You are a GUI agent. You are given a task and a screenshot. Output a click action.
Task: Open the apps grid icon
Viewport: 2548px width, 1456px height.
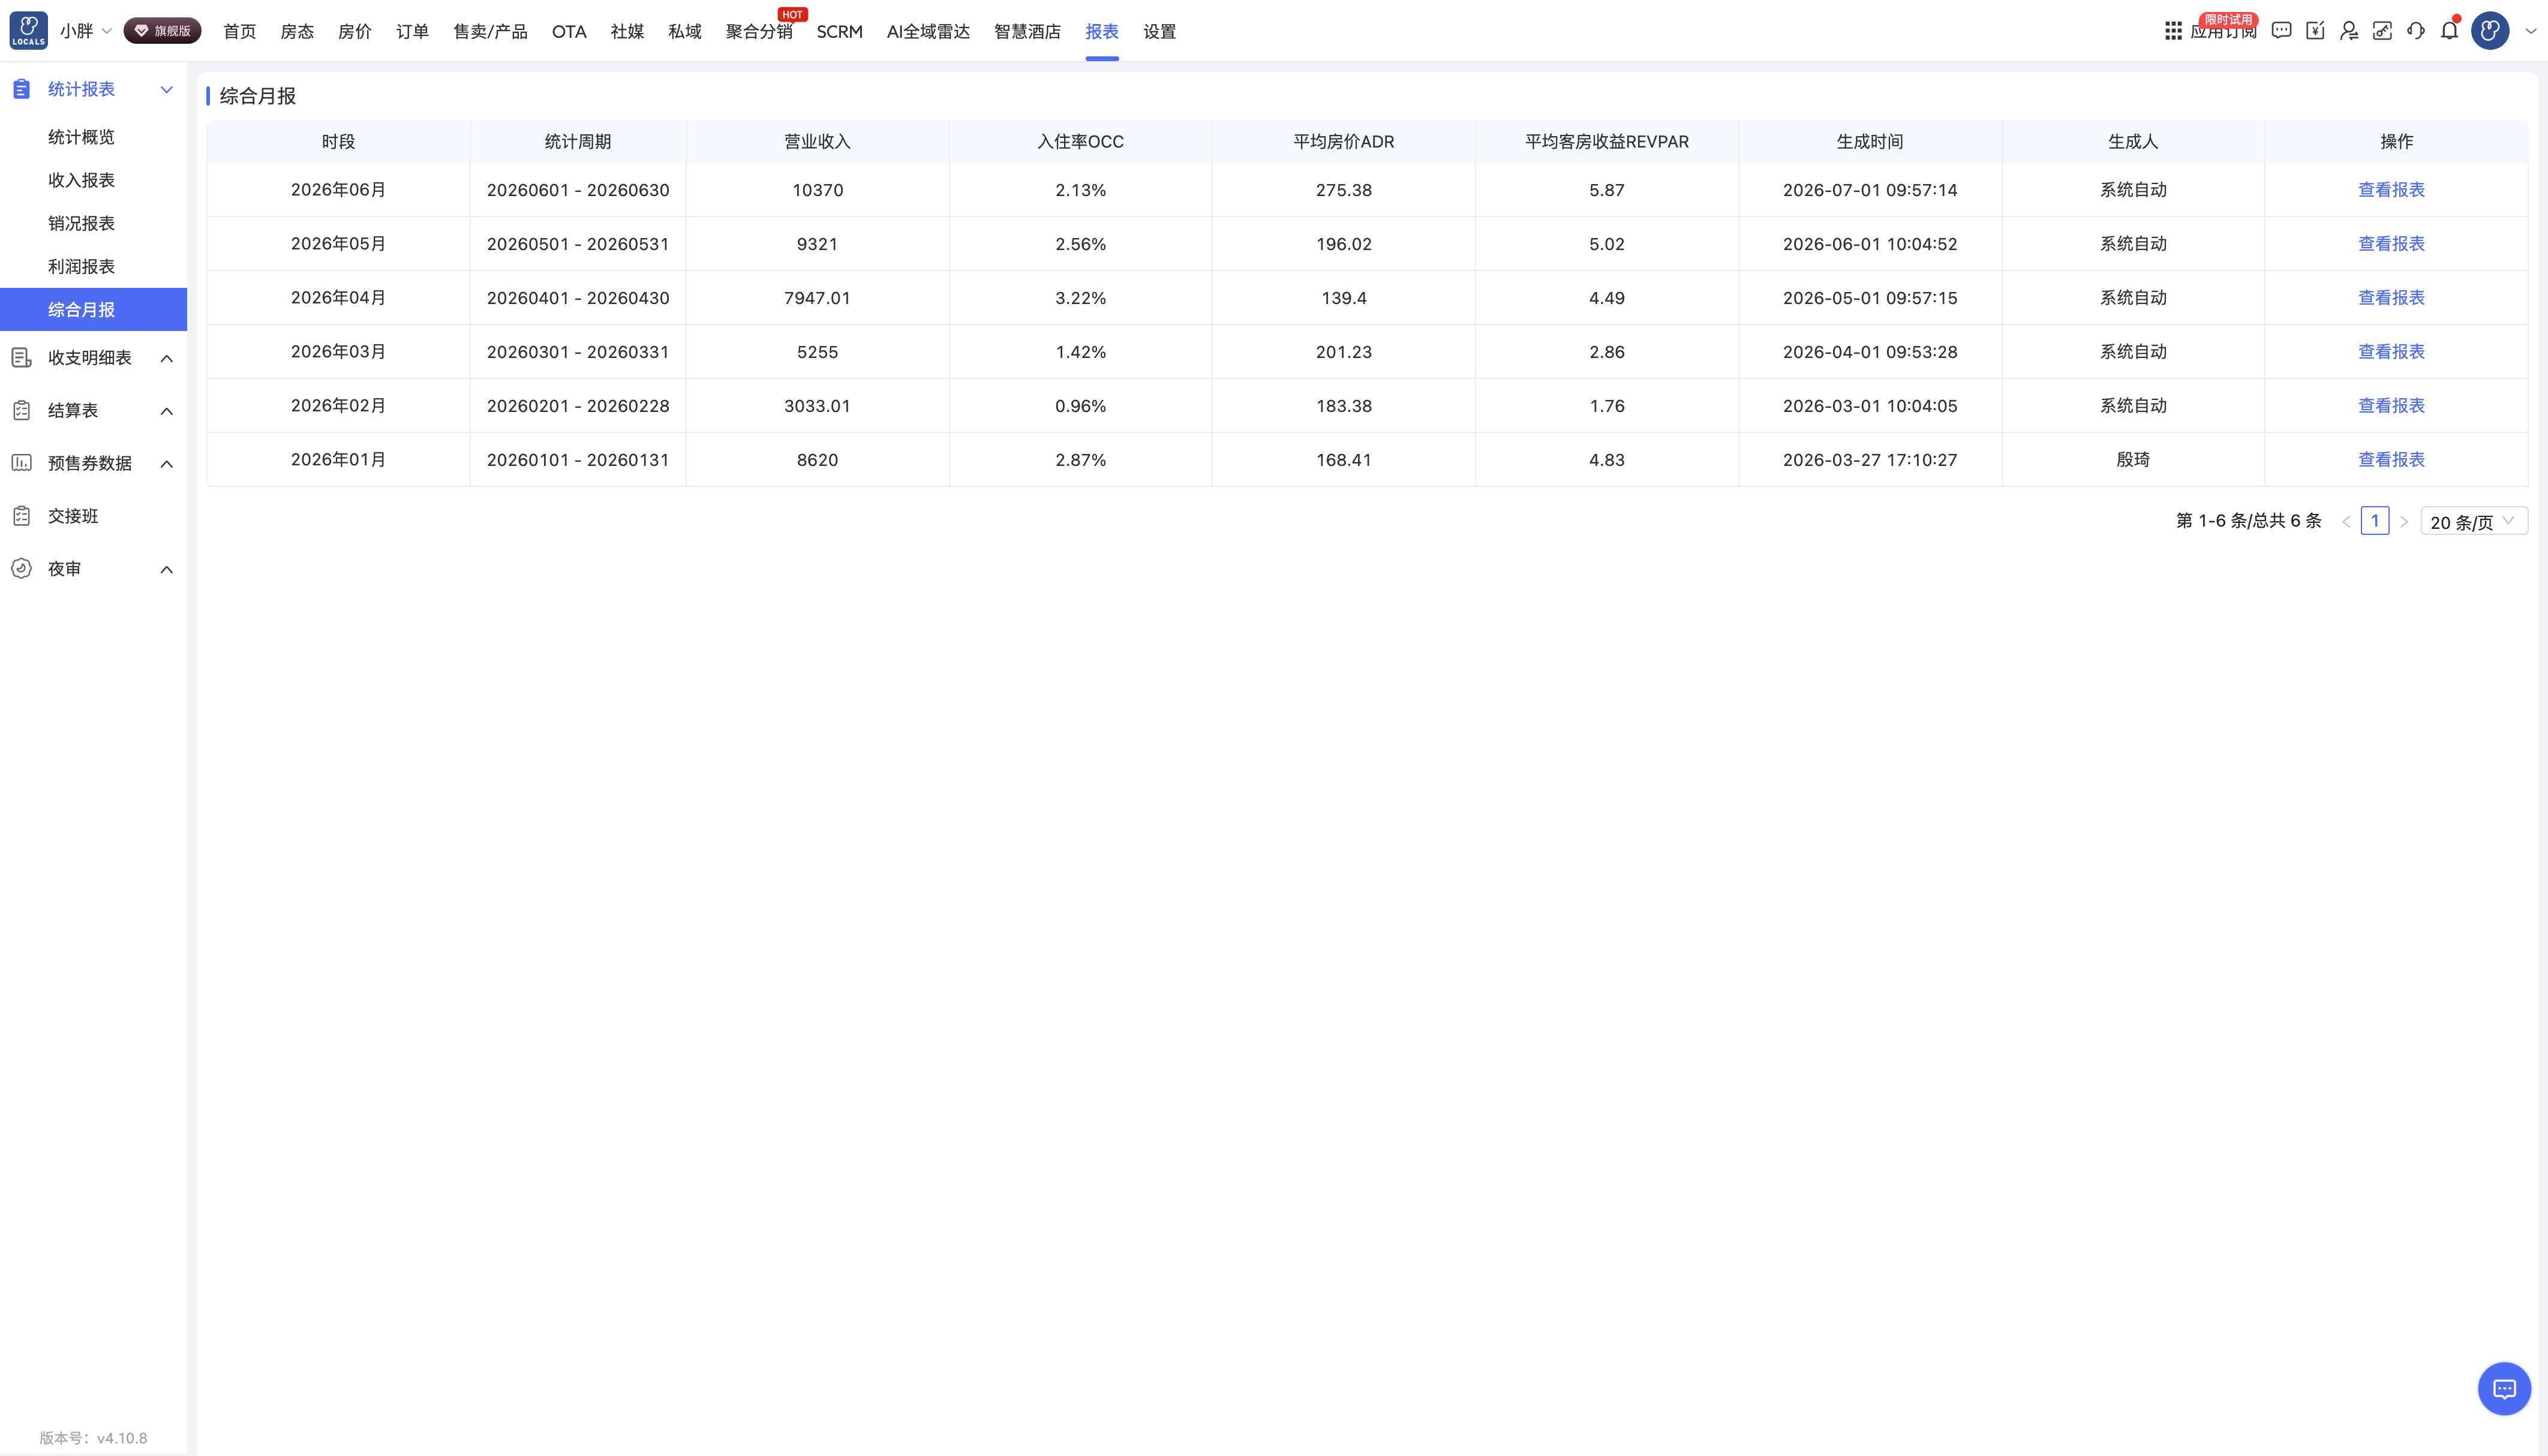[x=2173, y=31]
